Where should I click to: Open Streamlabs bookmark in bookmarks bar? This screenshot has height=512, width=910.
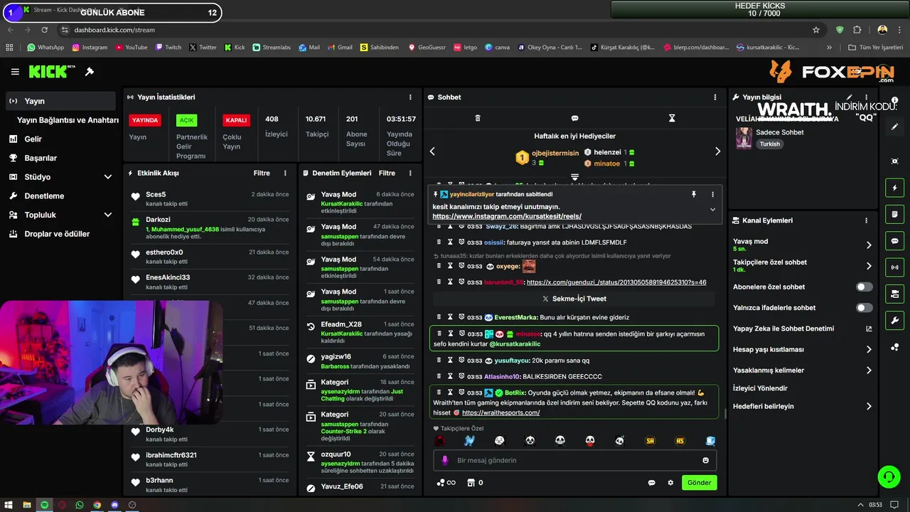tap(272, 48)
